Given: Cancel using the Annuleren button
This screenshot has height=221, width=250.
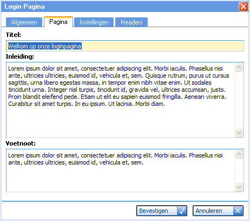Looking at the screenshot, I should [x=218, y=211].
